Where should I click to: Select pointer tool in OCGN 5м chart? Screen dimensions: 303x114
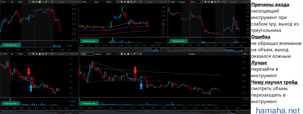(33, 54)
